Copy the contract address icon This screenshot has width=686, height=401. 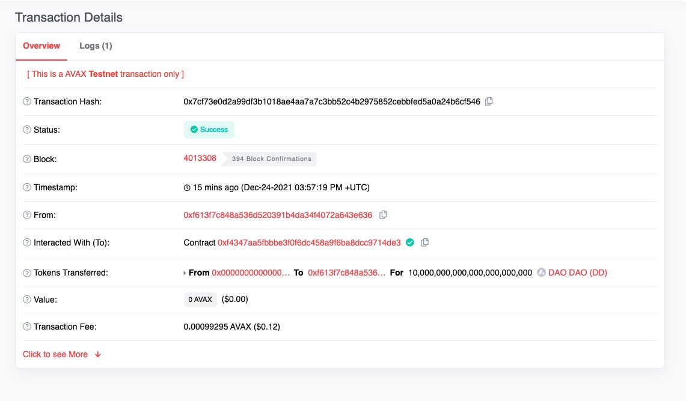424,243
